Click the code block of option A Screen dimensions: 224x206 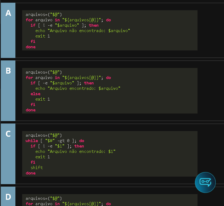(110, 30)
